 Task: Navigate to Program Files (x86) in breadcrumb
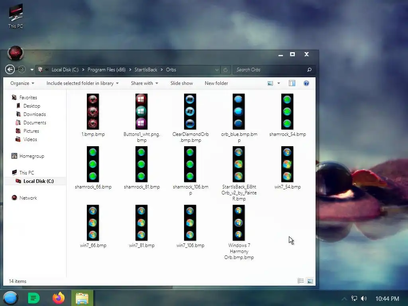click(106, 70)
